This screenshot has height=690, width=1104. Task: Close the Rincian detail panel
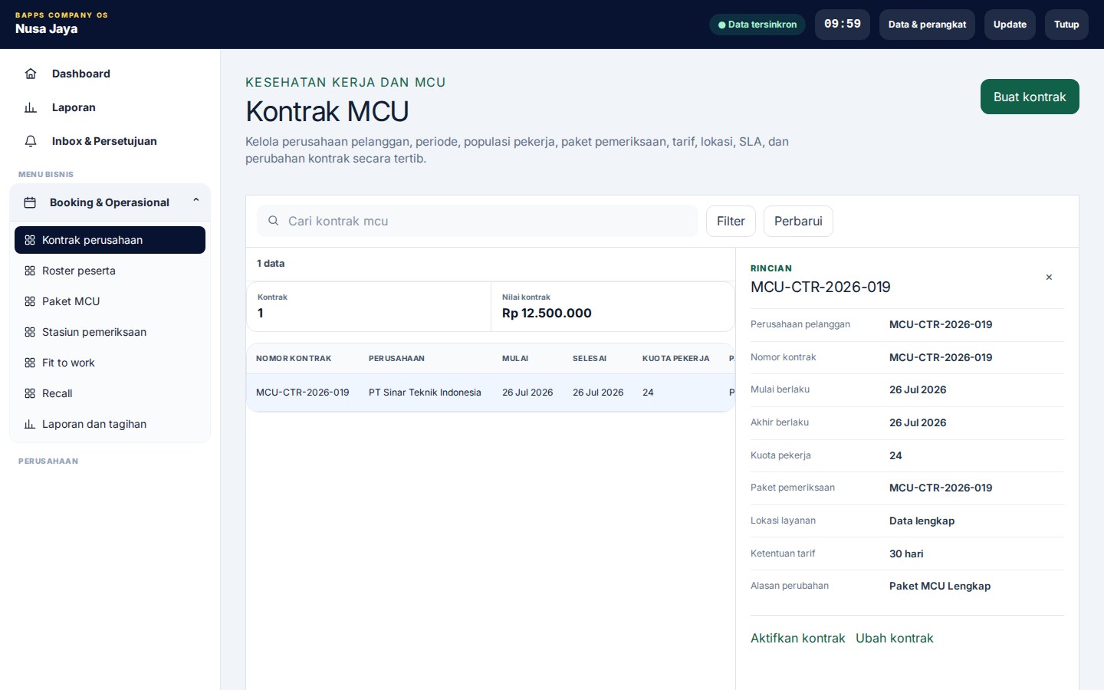[1049, 278]
